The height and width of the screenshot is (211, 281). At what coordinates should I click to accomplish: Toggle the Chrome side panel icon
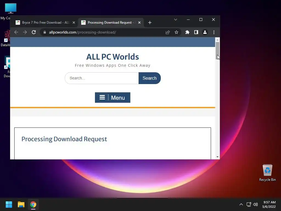pos(196,32)
